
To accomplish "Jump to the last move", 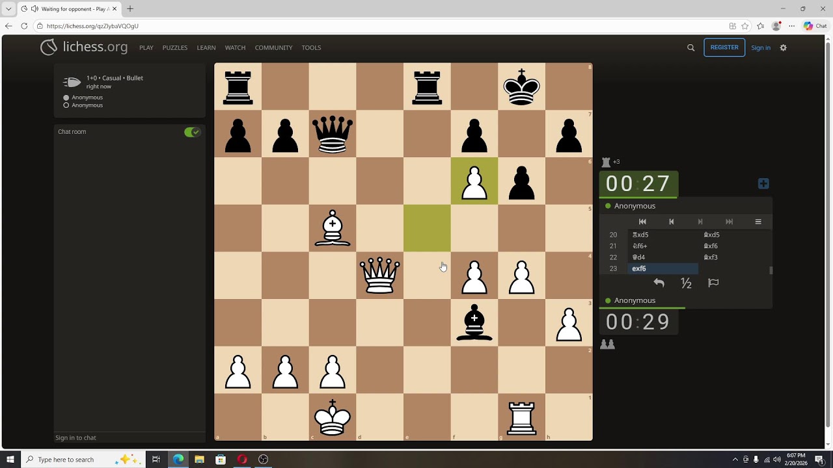I will (x=729, y=222).
